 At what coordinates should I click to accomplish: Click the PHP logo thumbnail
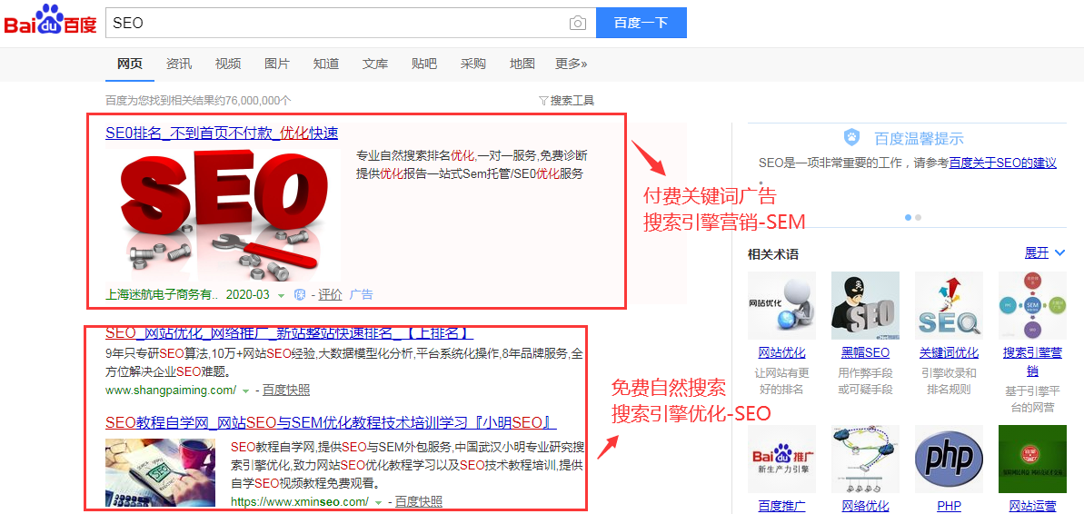click(950, 460)
